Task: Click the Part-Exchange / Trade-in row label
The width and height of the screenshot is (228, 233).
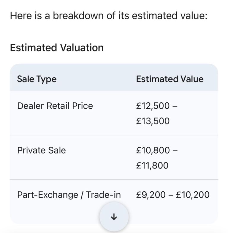Action: (x=69, y=195)
